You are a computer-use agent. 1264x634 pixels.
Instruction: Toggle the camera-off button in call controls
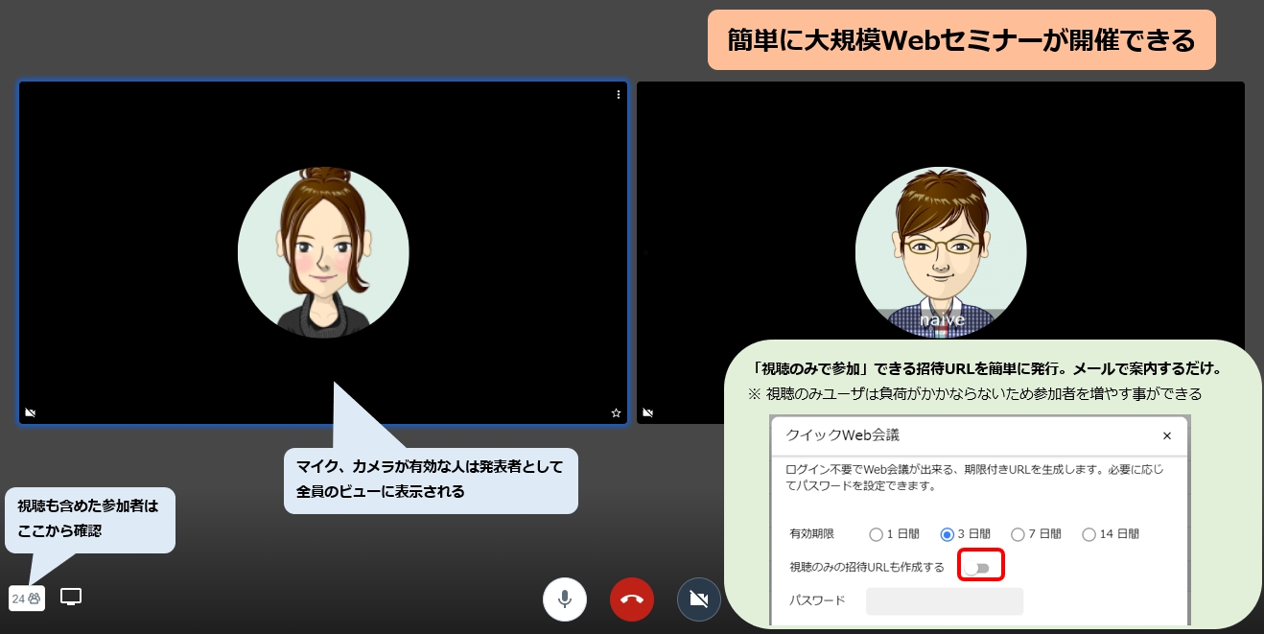click(x=699, y=599)
